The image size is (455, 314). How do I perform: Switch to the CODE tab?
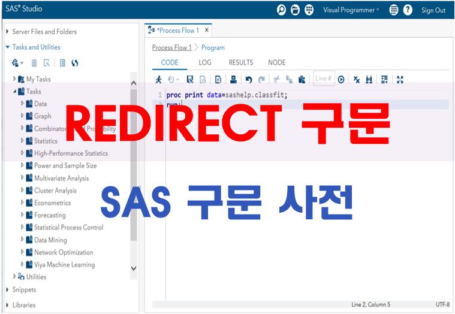click(x=170, y=62)
